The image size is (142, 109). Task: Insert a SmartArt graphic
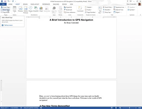(x=36, y=9)
